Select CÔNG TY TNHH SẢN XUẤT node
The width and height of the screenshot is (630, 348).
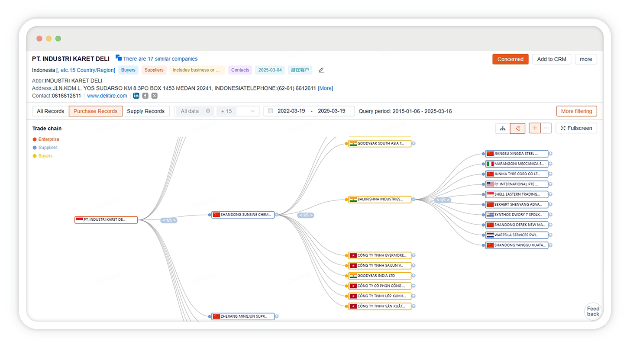point(380,306)
